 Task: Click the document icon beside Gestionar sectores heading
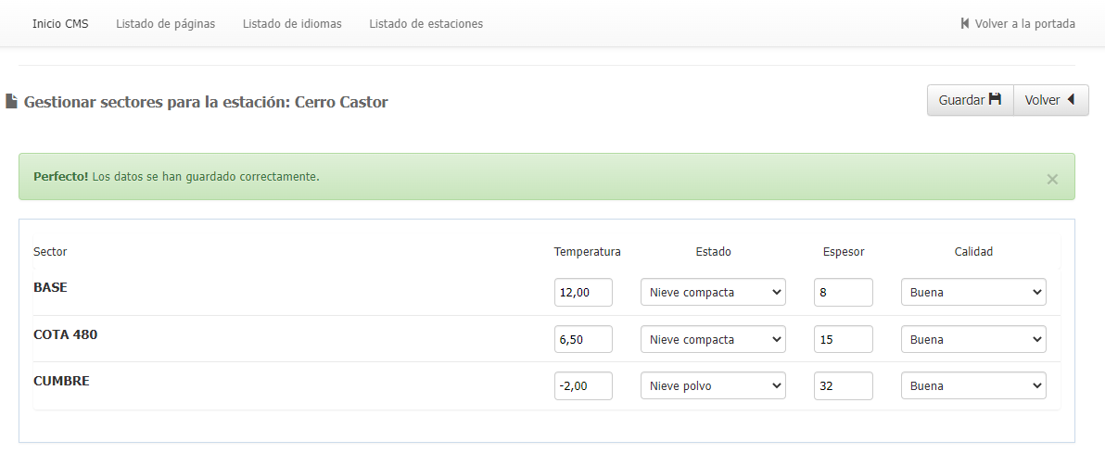pyautogui.click(x=11, y=101)
